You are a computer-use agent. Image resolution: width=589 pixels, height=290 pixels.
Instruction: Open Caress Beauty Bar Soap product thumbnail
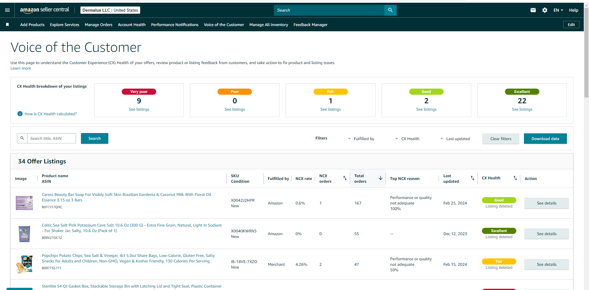[x=24, y=203]
